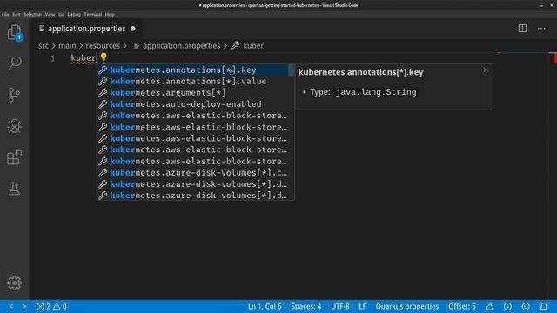Select kubernetes.arguments[*] suggestion
The image size is (557, 313).
click(x=193, y=93)
